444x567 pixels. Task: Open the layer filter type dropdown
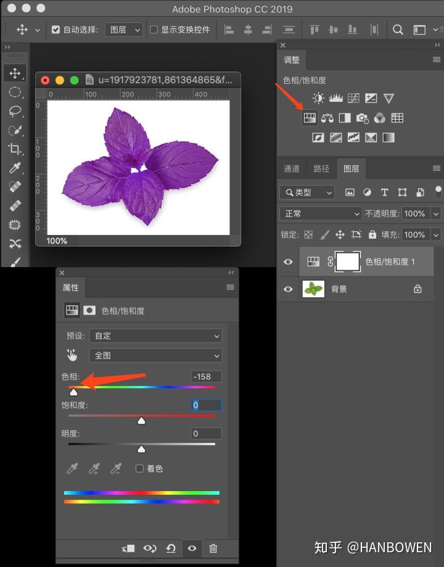click(x=307, y=192)
